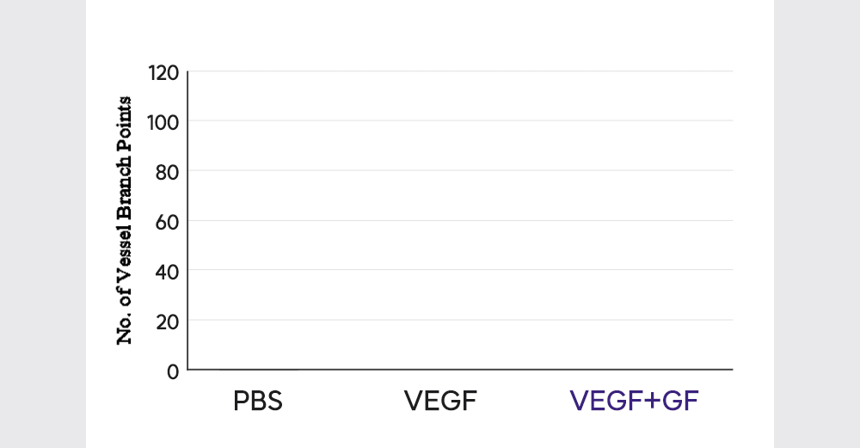Click the 60 y-axis tick label
860x448 pixels.
(x=166, y=221)
